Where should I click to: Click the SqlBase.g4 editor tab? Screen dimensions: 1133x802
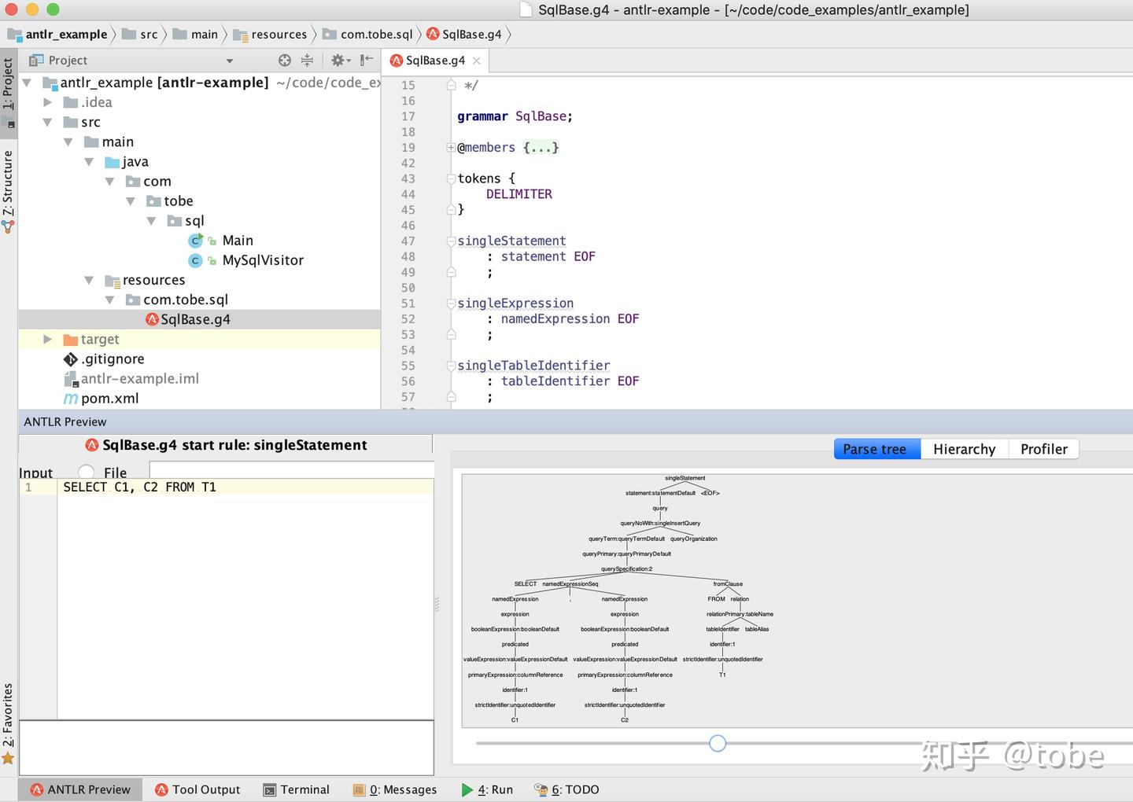[435, 60]
